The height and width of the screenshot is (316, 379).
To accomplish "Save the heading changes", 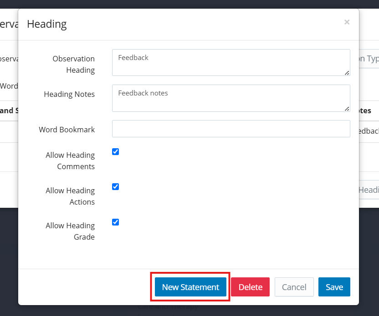I will (334, 287).
